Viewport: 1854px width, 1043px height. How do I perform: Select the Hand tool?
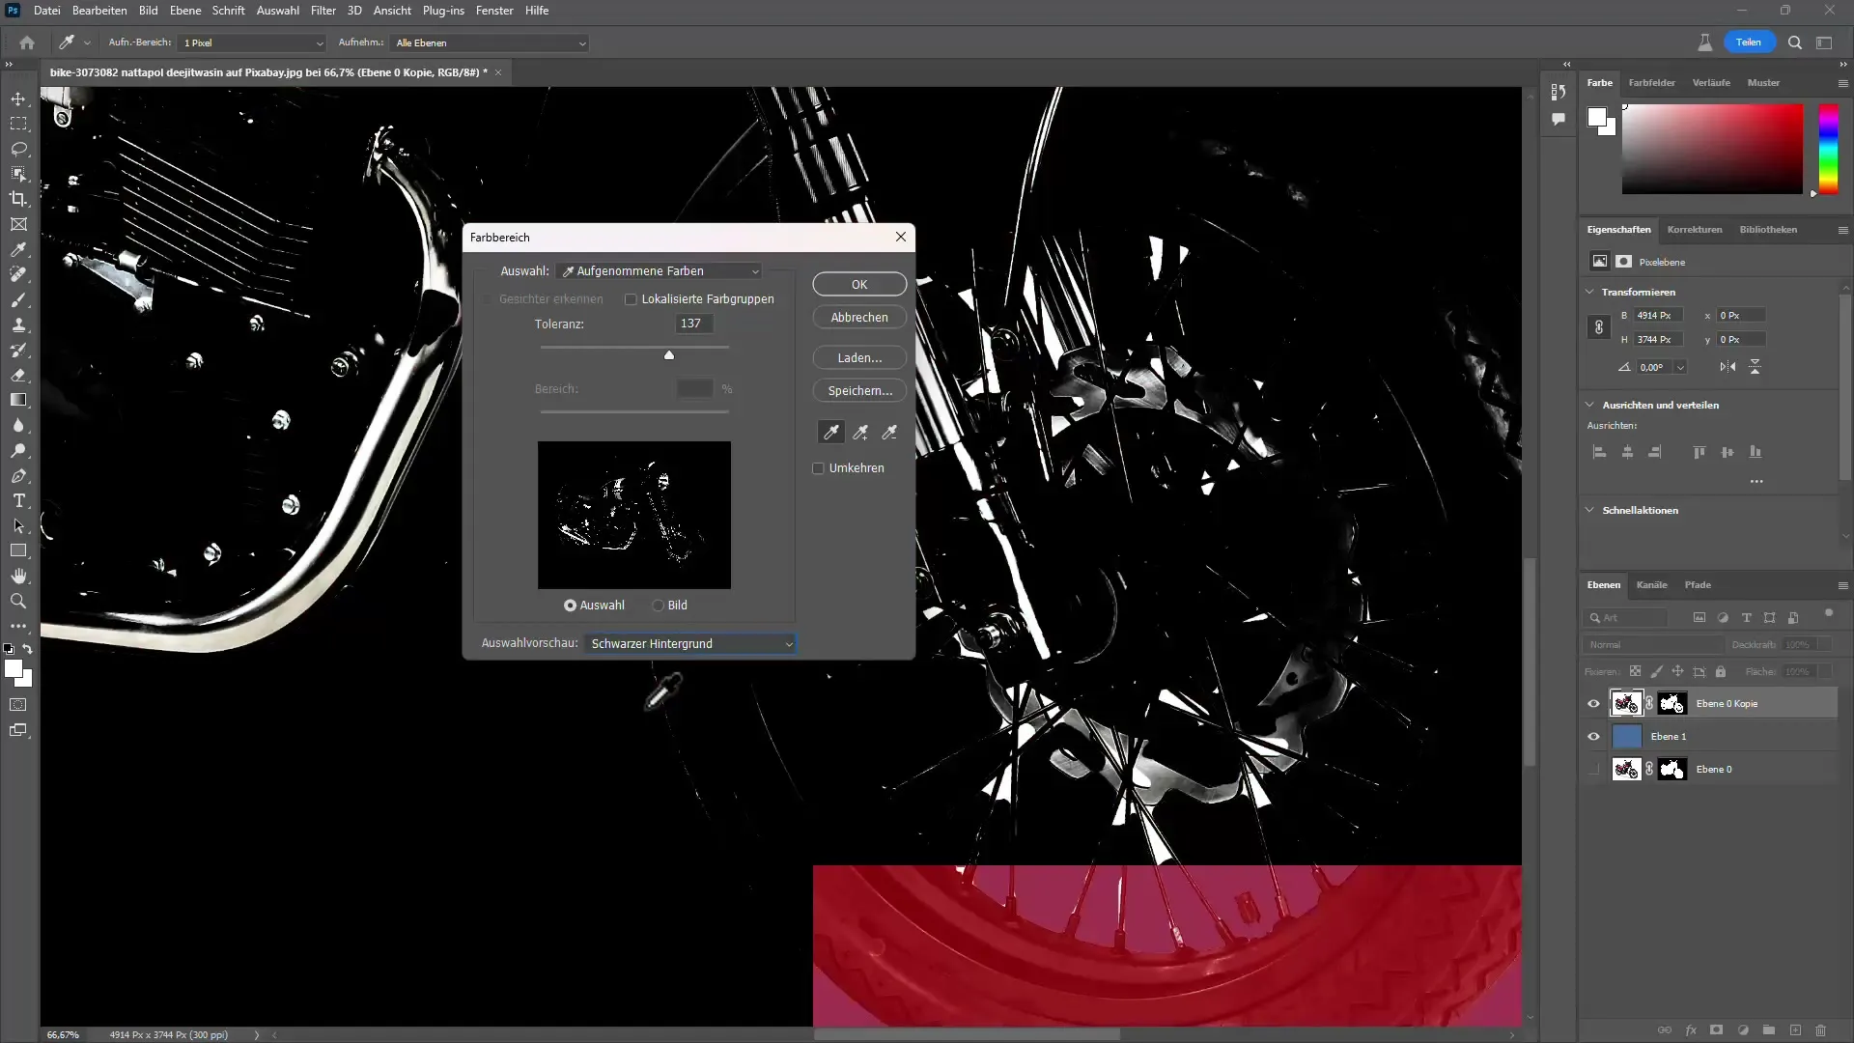18,576
